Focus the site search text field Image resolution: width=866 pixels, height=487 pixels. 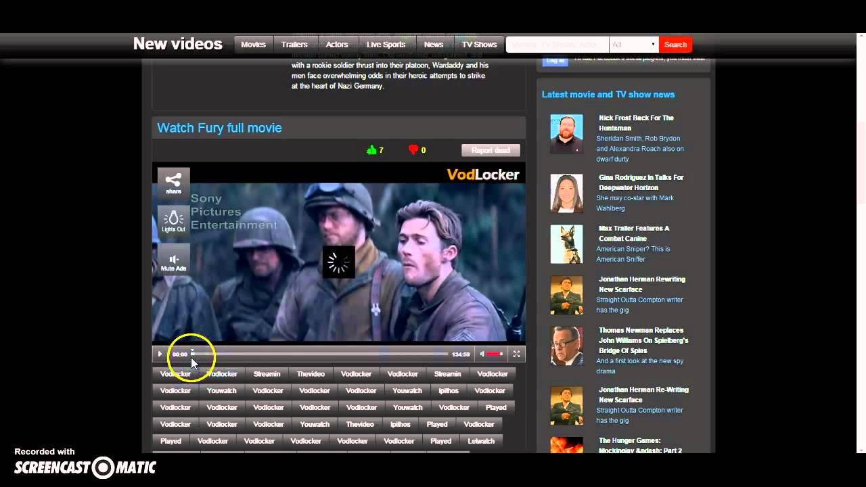pyautogui.click(x=557, y=45)
